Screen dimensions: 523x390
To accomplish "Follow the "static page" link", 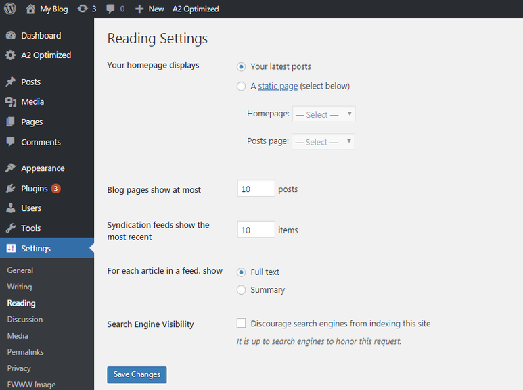I will point(277,87).
